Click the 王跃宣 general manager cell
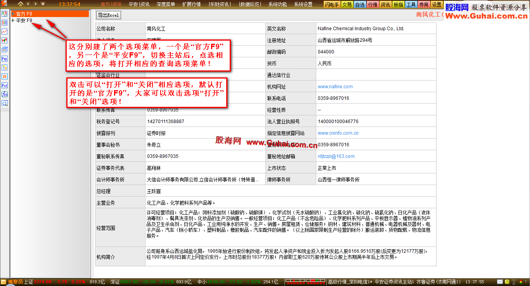This screenshot has height=286, width=530. point(291,191)
